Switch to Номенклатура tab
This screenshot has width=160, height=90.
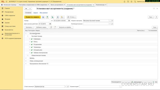pyautogui.click(x=100, y=5)
